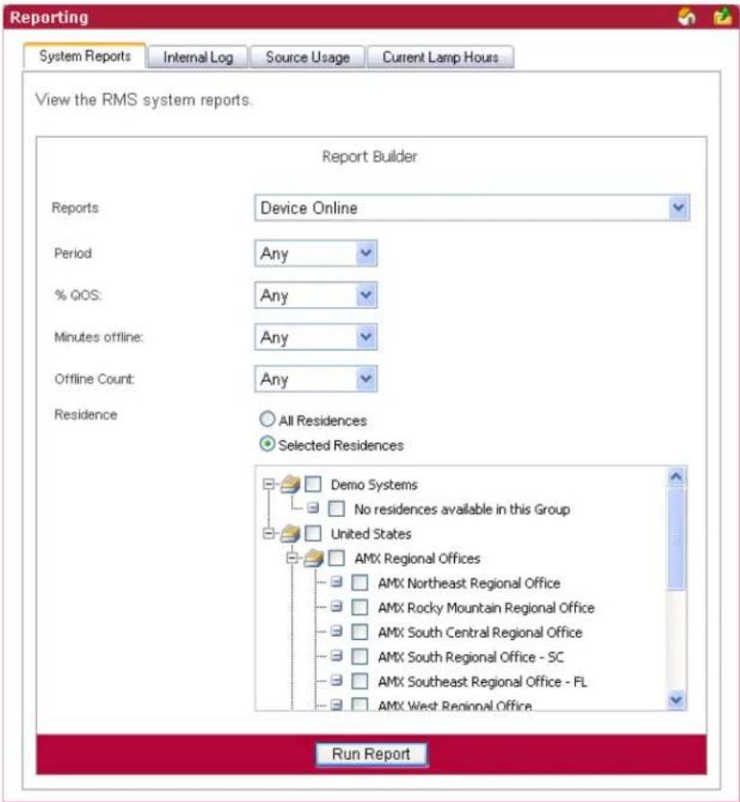Click residence icon beside AMX Rocky Mountain Regional Office
Viewport: 740px width, 802px height.
tap(337, 607)
